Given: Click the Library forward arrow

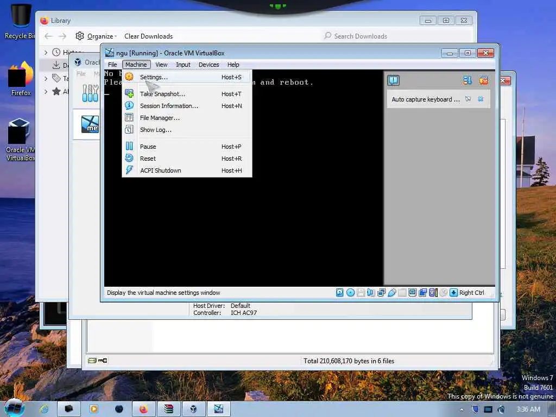Looking at the screenshot, I should click(62, 36).
